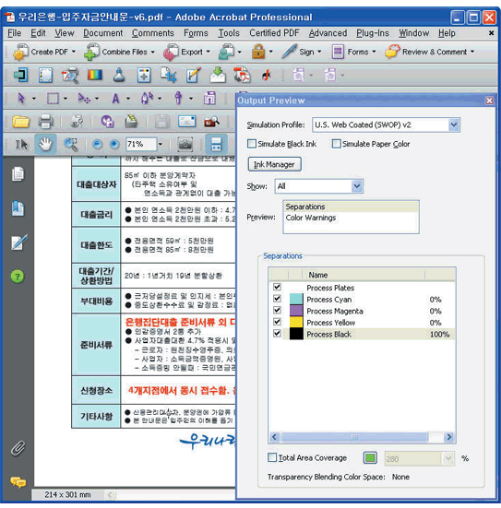Open the Bookmarks navigation panel
This screenshot has width=501, height=508.
click(x=18, y=208)
